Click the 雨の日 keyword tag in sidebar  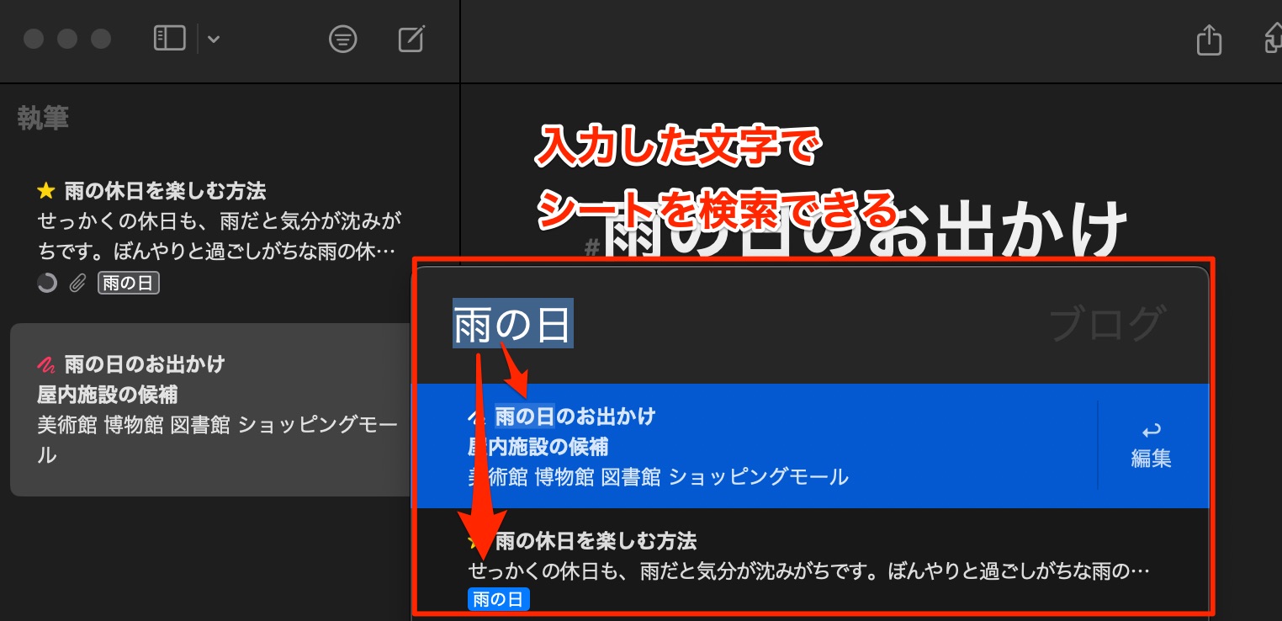[x=128, y=284]
